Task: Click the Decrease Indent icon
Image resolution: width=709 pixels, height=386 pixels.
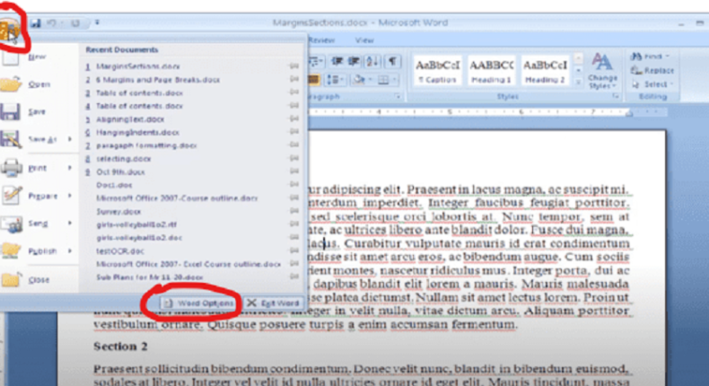Action: 337,61
